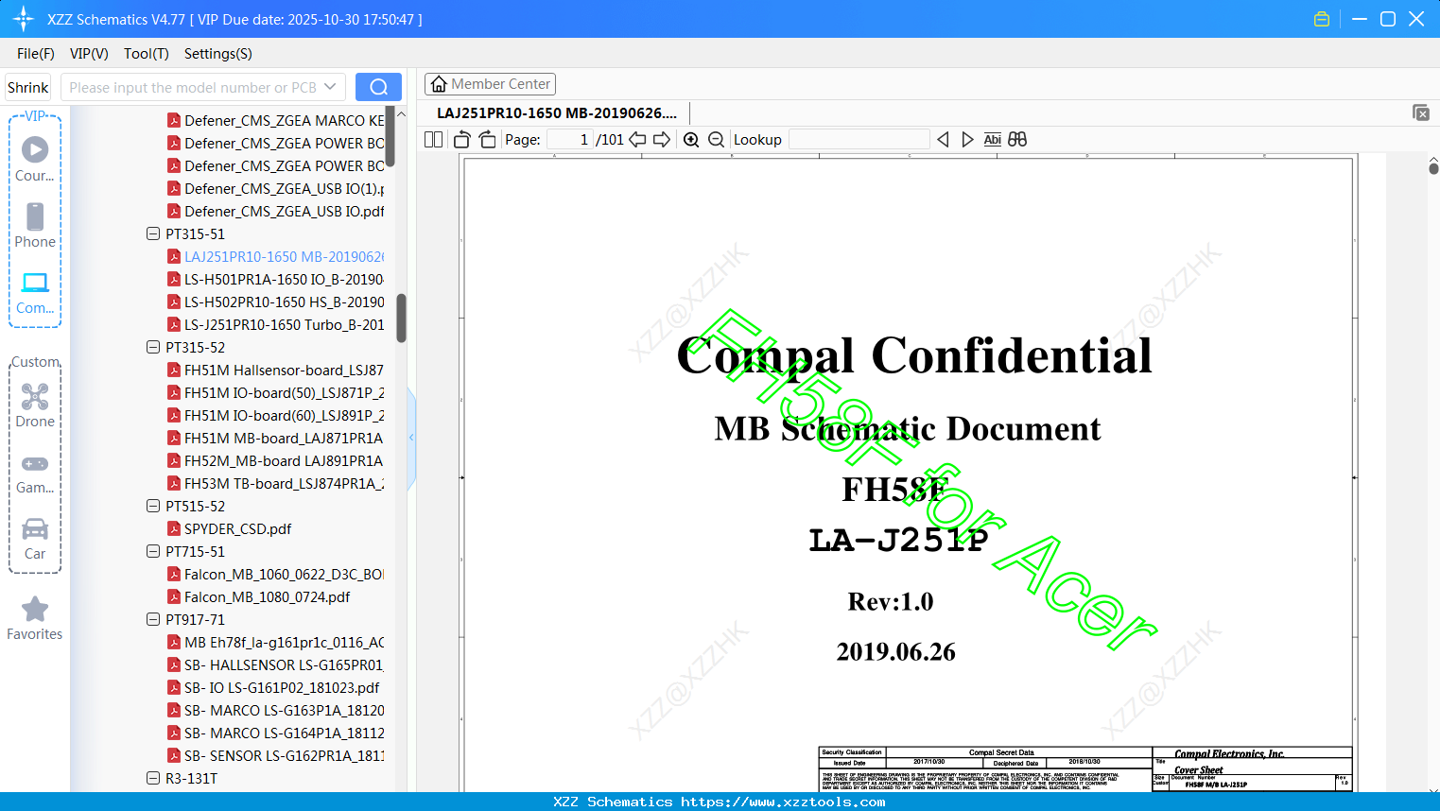Visit the xzztools.com status bar link
The height and width of the screenshot is (811, 1440).
pos(783,802)
